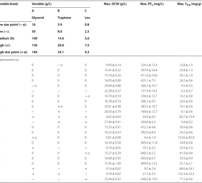Click yield value '9.4 ± 0.2'

187,122
